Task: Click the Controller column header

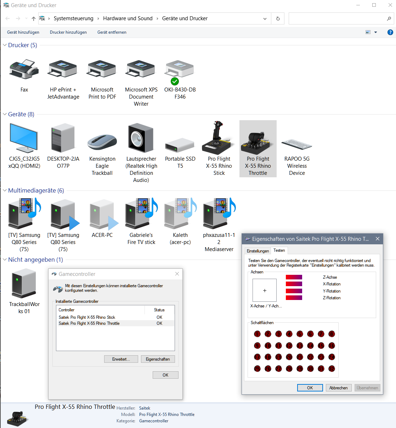Action: pyautogui.click(x=101, y=310)
